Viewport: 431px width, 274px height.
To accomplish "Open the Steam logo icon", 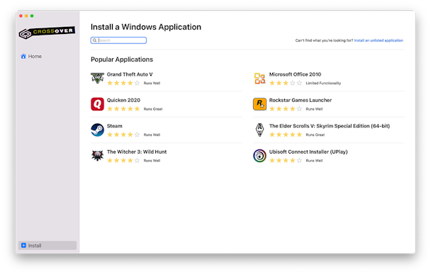I will (97, 130).
